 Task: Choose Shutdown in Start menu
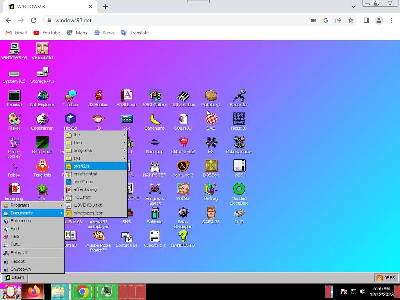[33, 269]
